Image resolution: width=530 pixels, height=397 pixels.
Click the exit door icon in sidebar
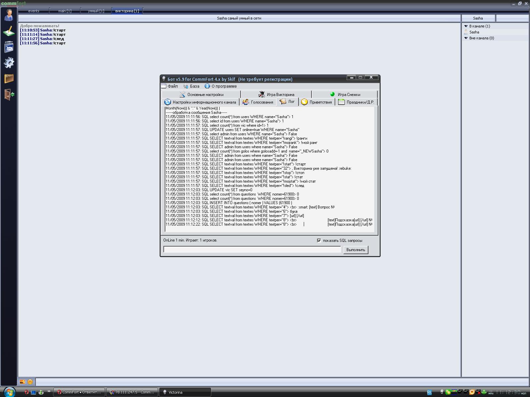(9, 95)
